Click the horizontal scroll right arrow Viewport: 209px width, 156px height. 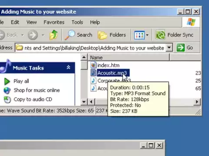click(x=197, y=102)
